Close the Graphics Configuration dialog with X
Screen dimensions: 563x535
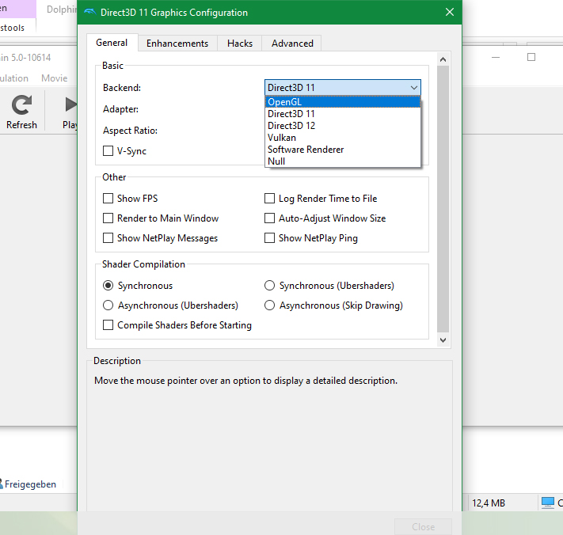pyautogui.click(x=450, y=12)
